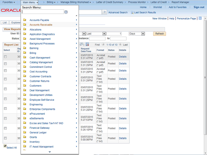This screenshot has height=155, width=207.
Task: Open the Favorites dropdown menu
Action: (x=9, y=2)
